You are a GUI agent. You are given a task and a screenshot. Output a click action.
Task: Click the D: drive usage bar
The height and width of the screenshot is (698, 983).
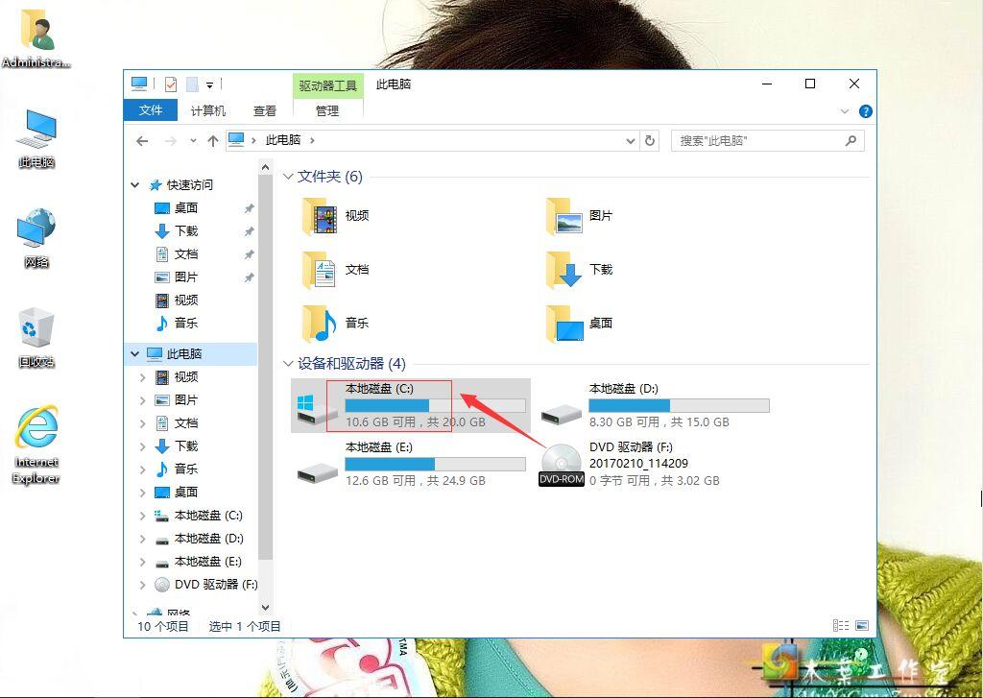(x=679, y=406)
